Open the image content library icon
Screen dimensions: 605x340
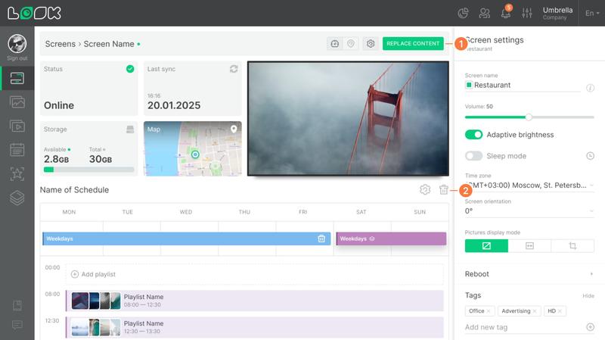tap(17, 102)
